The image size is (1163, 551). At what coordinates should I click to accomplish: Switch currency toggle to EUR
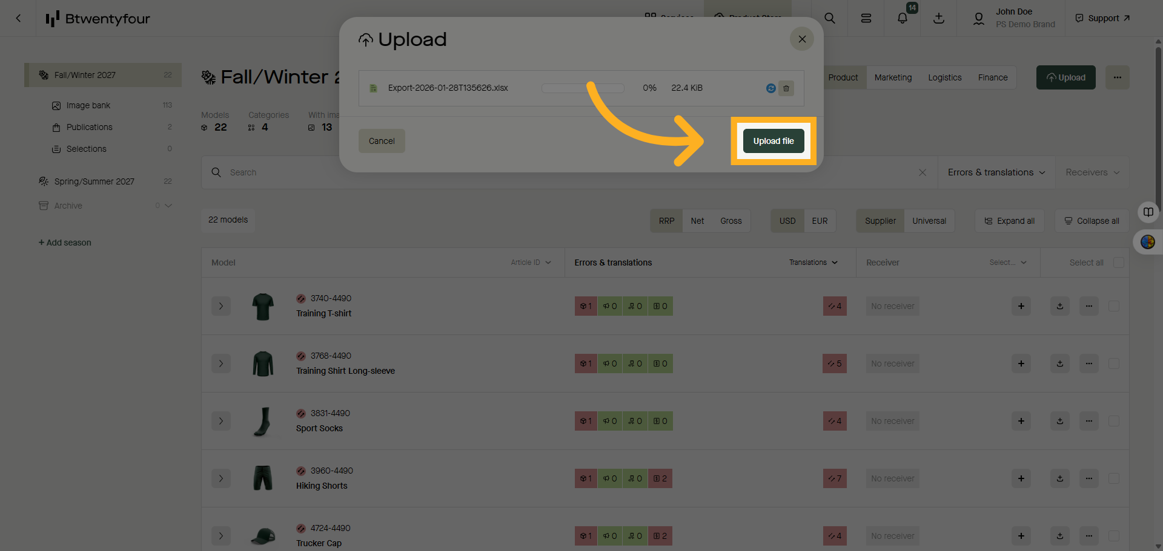(819, 221)
